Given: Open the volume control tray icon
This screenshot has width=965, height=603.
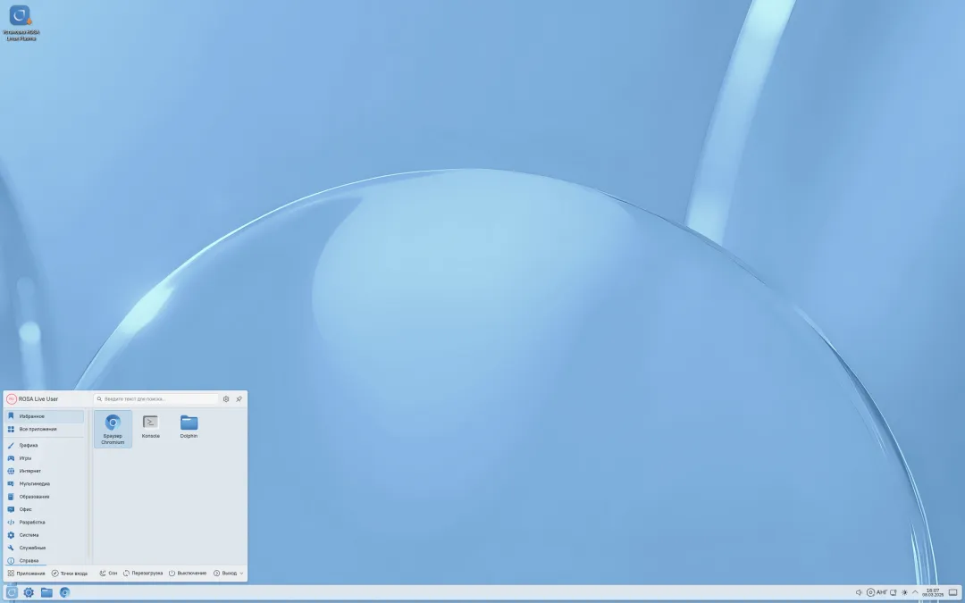Looking at the screenshot, I should pos(859,592).
